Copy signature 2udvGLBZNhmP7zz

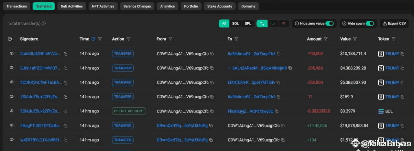[65, 54]
